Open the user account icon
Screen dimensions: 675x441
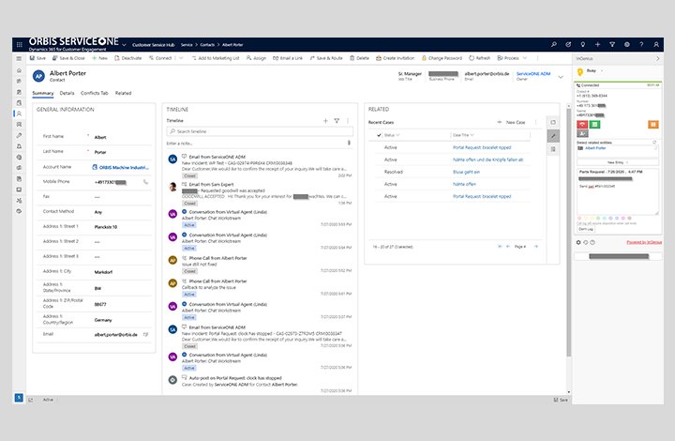[x=656, y=44]
